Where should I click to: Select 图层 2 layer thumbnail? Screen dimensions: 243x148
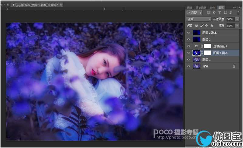coord(197,40)
